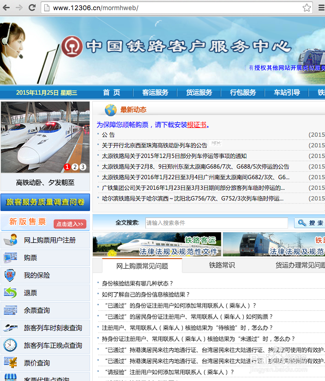This screenshot has height=381, width=325.
Task: Click the page icon in the address bar
Action: click(x=47, y=8)
